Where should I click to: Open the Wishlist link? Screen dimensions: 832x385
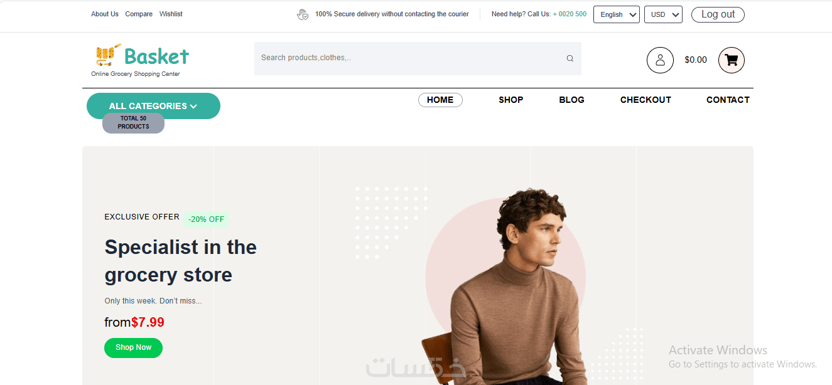[171, 14]
